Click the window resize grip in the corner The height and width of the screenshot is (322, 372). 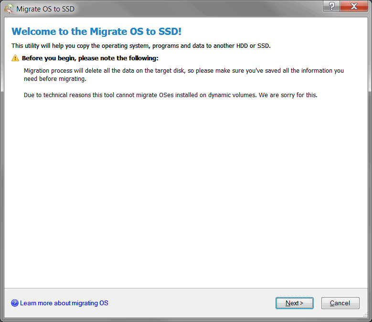(x=365, y=315)
